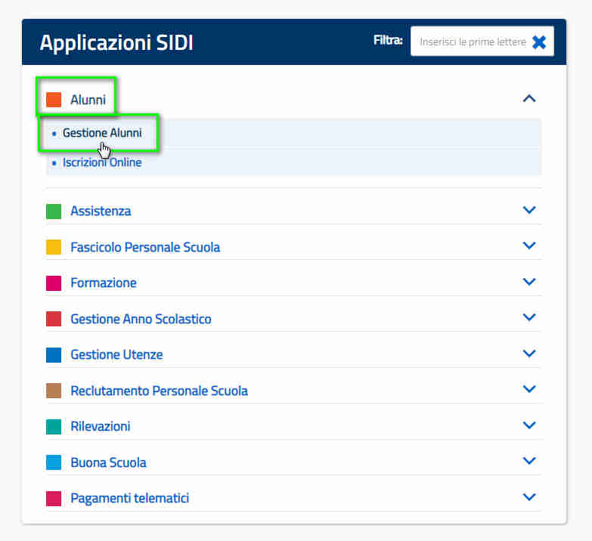Expand Fascicolo Personale Scuola chevron
The image size is (592, 541).
pos(529,246)
